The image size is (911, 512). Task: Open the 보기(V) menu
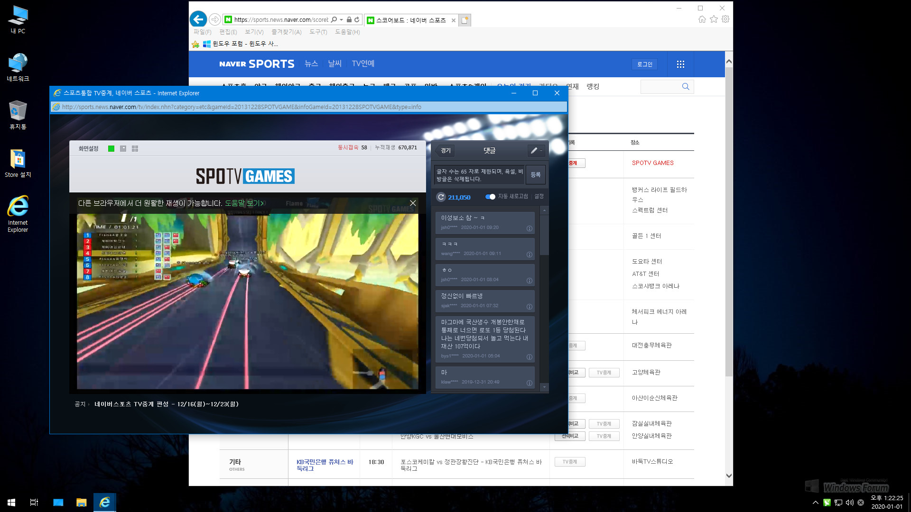pyautogui.click(x=254, y=32)
